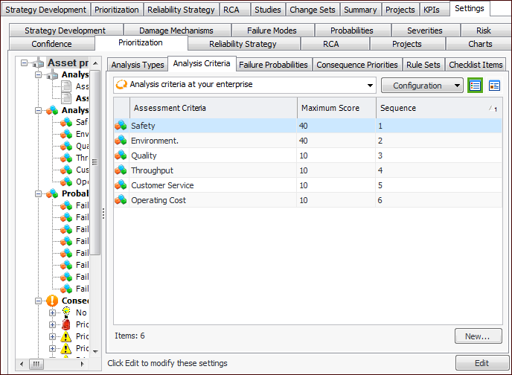This screenshot has height=375, width=512.
Task: Click the Asset pr root node icon
Action: click(38, 62)
